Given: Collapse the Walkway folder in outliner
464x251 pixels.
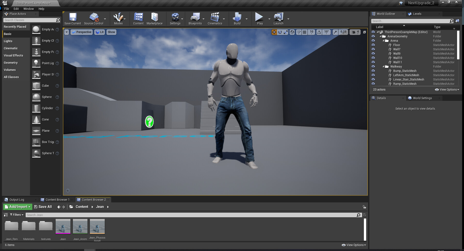Looking at the screenshot, I should click(x=384, y=66).
